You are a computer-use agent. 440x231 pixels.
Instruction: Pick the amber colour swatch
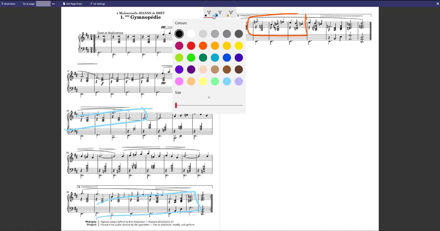point(215,46)
